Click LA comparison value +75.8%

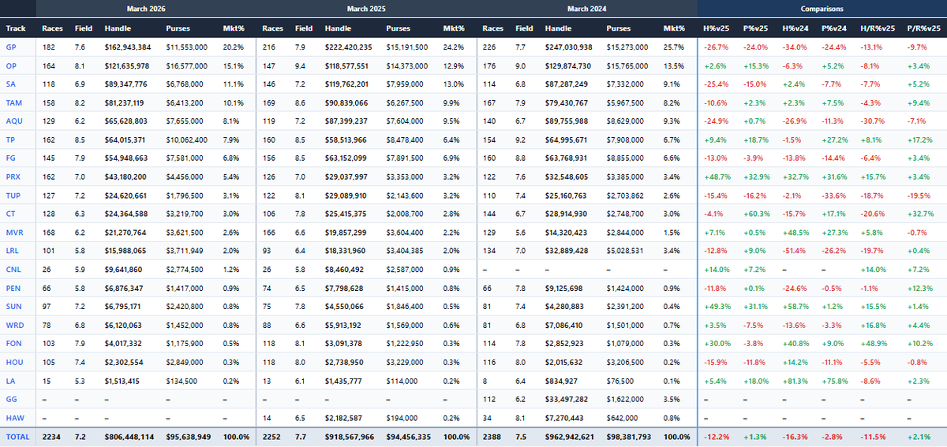tap(833, 379)
